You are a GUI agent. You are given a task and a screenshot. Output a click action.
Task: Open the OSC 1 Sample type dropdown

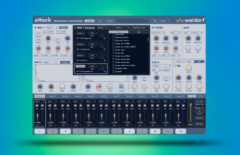point(52,28)
